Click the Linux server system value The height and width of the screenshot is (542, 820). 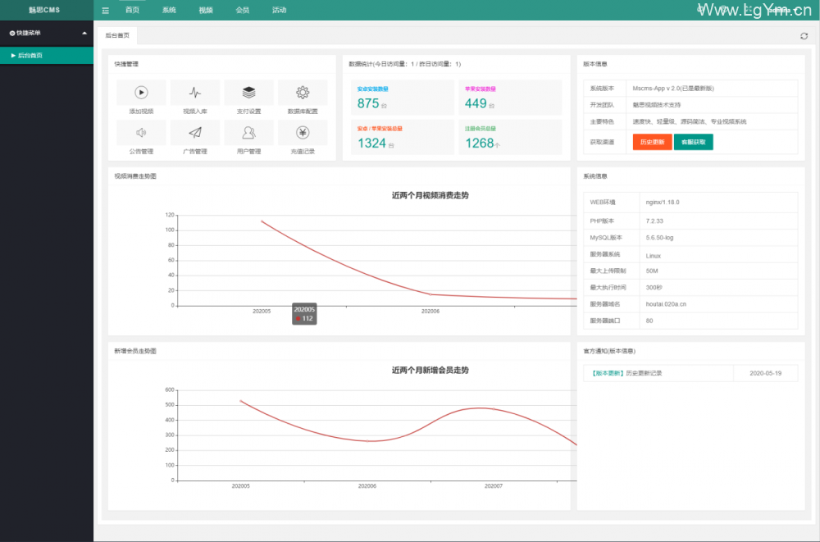click(x=654, y=256)
